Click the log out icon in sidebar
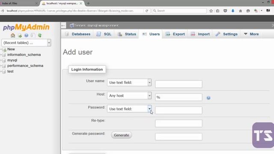274x154 pixels. point(20,36)
